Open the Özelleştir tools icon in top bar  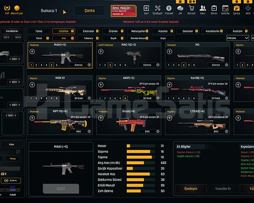(157, 10)
